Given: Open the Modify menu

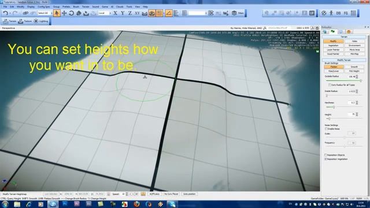Looking at the screenshot, I should [x=21, y=7].
